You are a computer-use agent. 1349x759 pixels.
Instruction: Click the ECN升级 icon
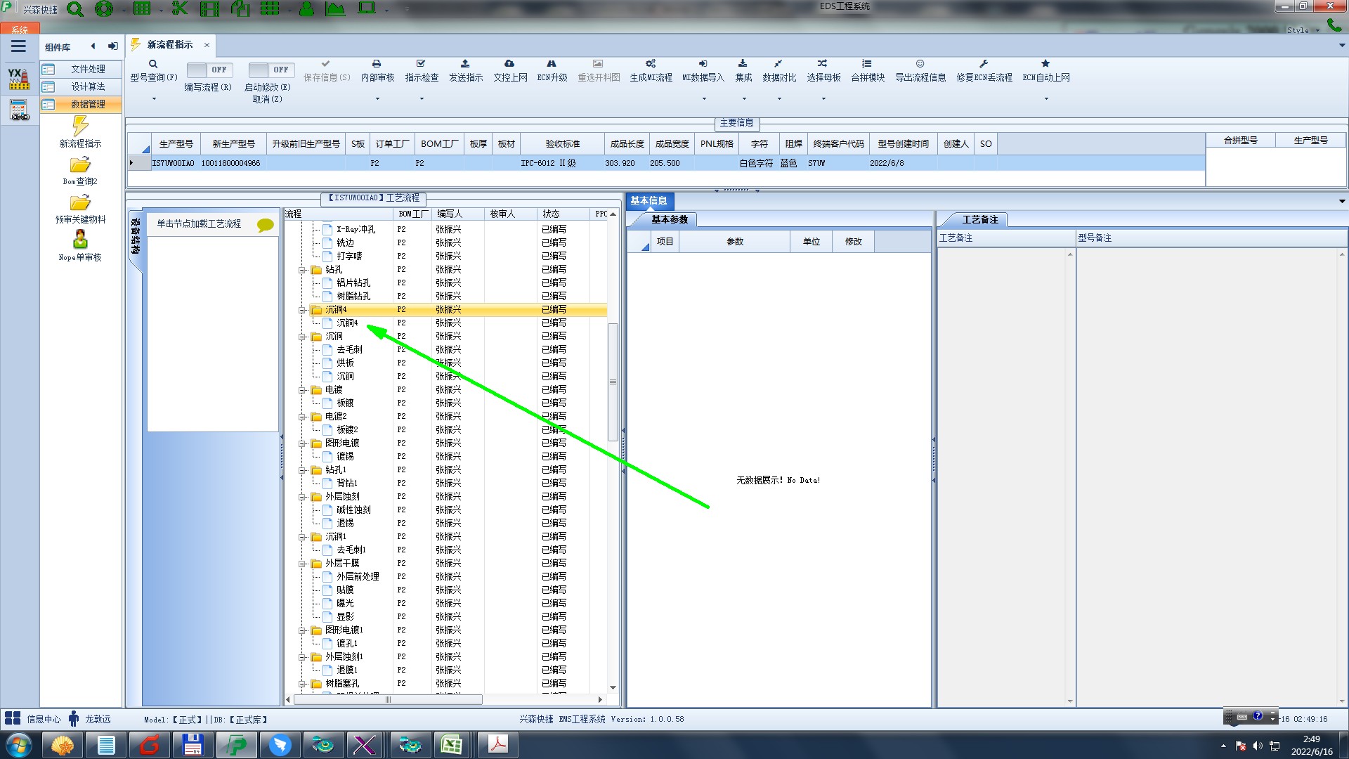click(552, 64)
